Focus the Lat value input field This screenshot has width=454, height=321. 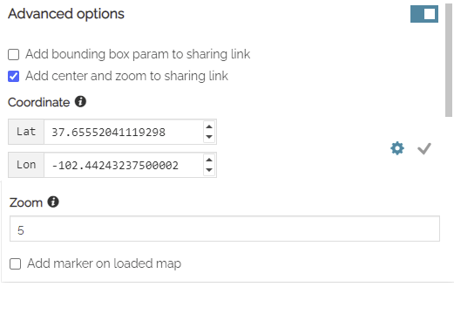pyautogui.click(x=124, y=132)
